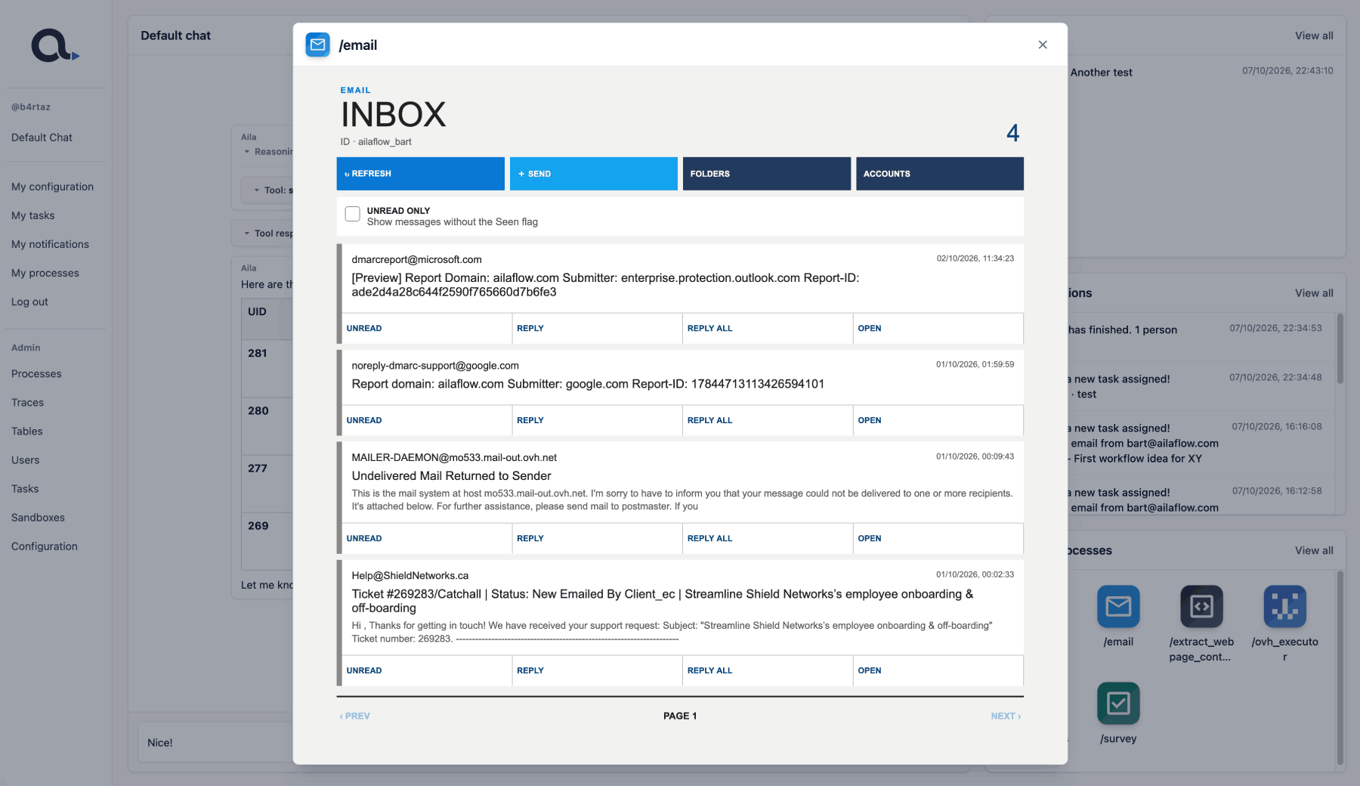The width and height of the screenshot is (1360, 786).
Task: Expand the Tool response section in chat
Action: [x=268, y=234]
